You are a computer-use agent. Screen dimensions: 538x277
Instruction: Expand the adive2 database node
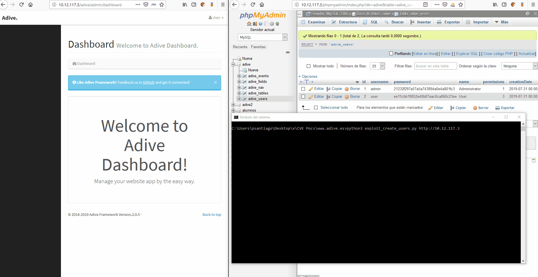[x=233, y=105]
